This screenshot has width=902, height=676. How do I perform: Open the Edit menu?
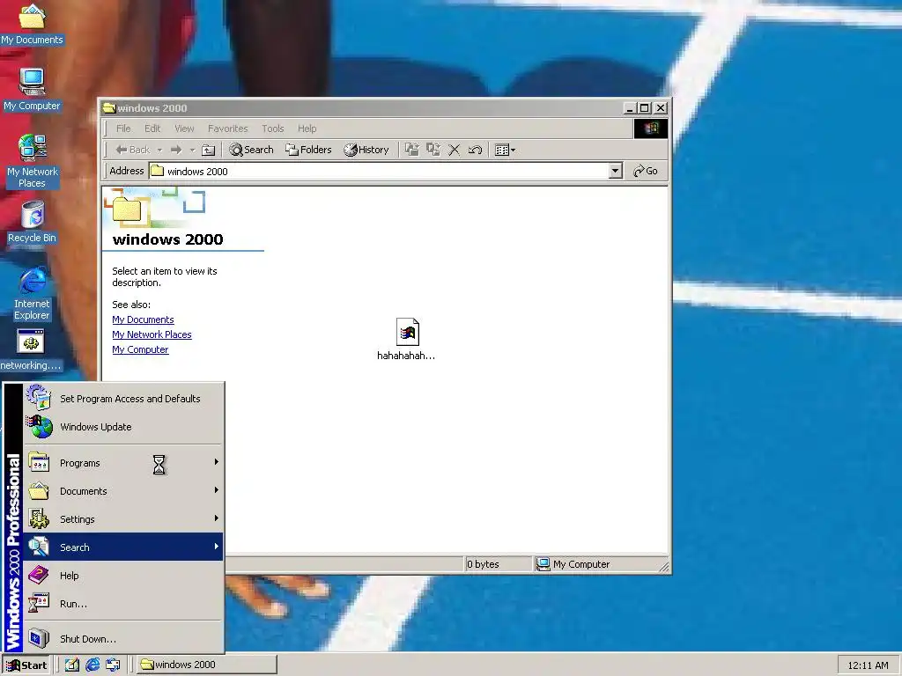(152, 129)
